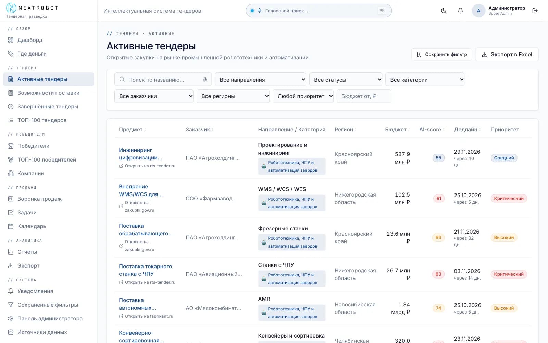Image resolution: width=548 pixels, height=343 pixels.
Task: Open the Все статусы dropdown
Action: point(346,79)
